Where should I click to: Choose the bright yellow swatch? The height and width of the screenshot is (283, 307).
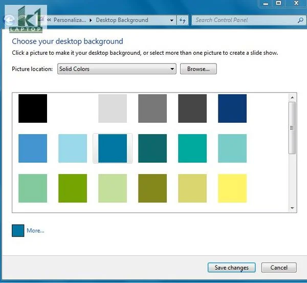click(232, 188)
